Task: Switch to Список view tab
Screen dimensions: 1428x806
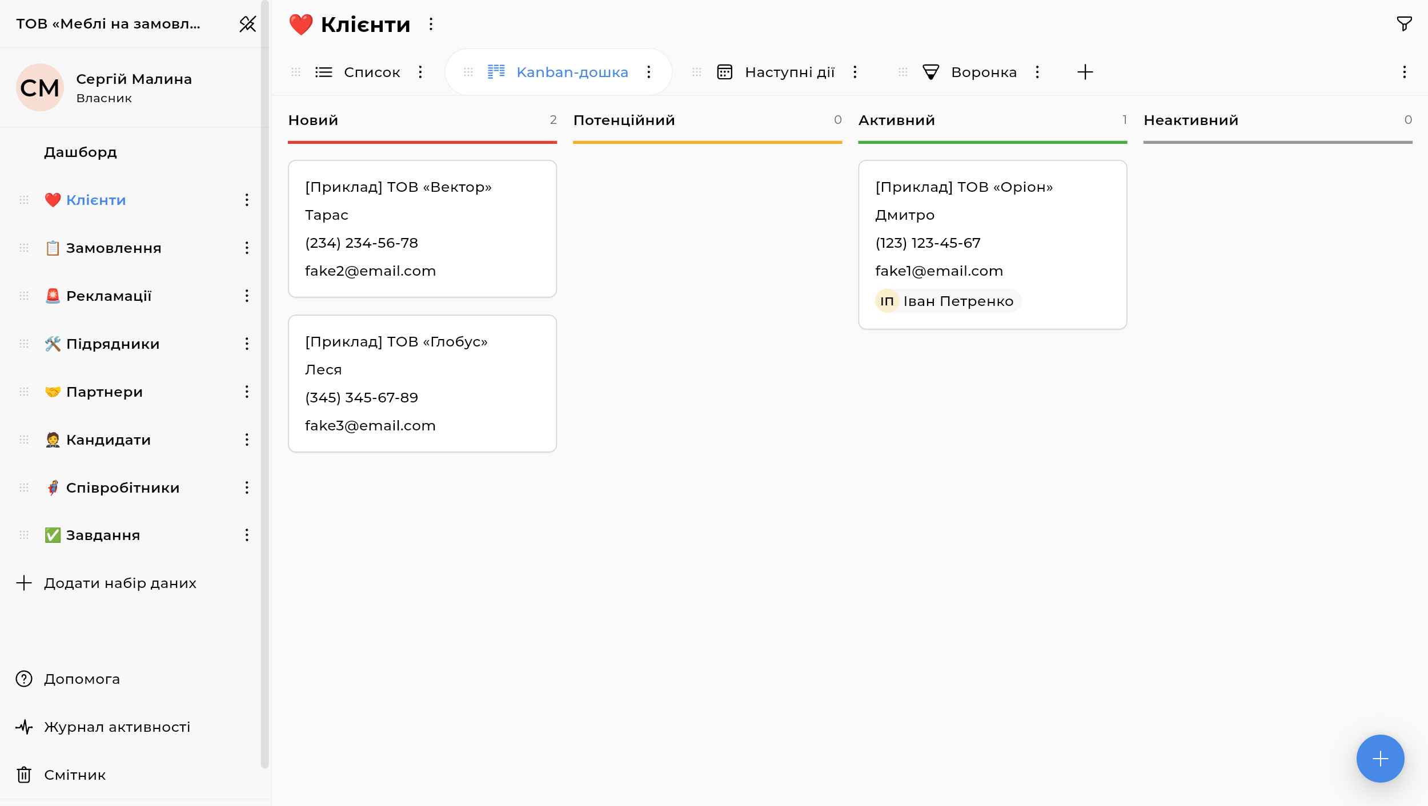Action: click(x=371, y=72)
